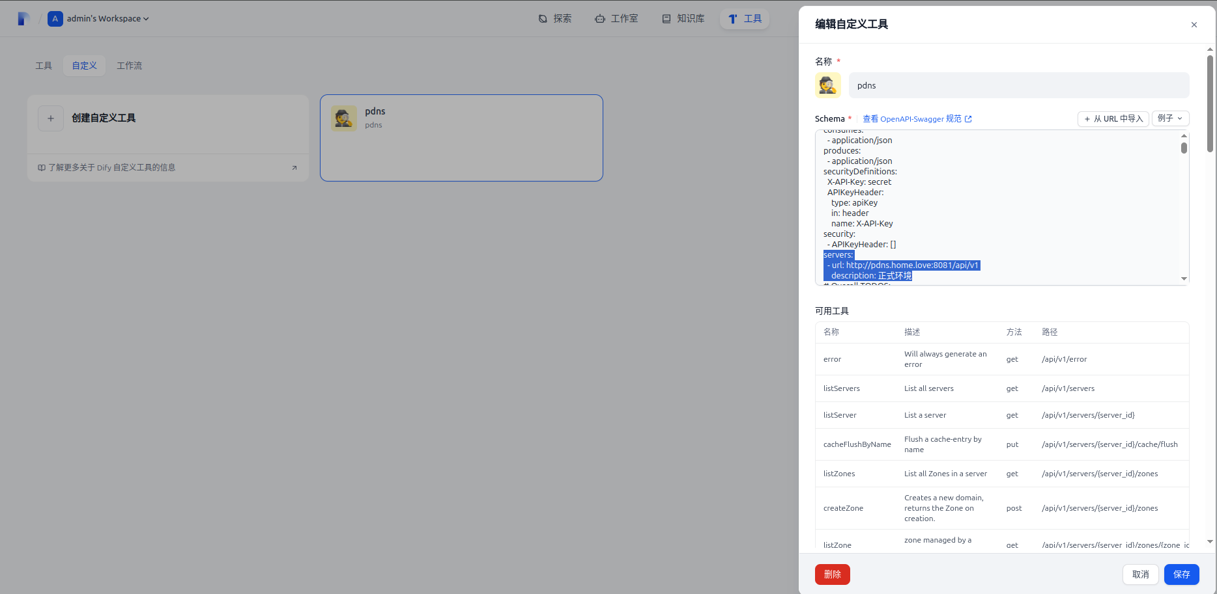Select the 'createZone' tool row

[1002, 508]
